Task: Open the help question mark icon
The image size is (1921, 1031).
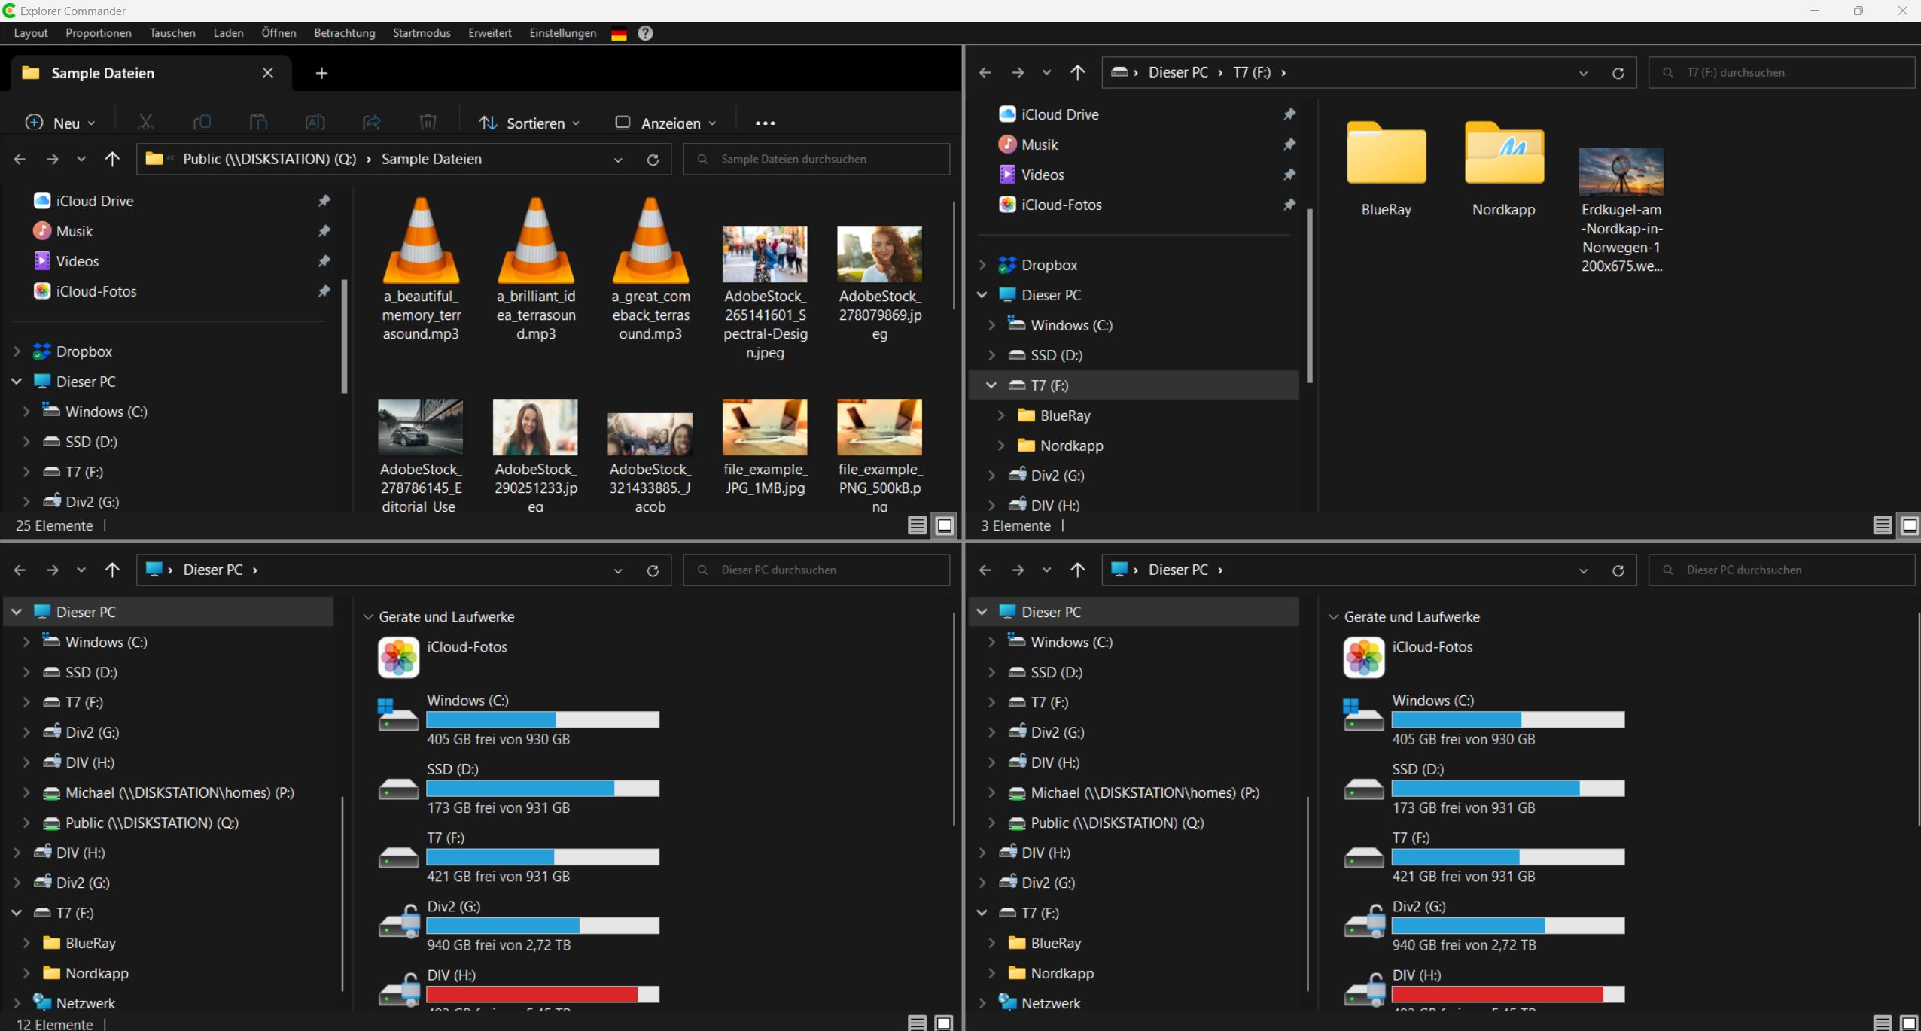Action: 645,33
